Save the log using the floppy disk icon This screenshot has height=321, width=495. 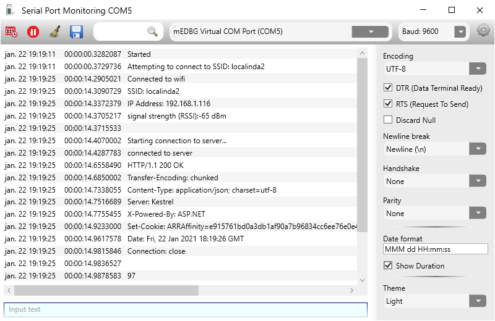[x=76, y=31]
